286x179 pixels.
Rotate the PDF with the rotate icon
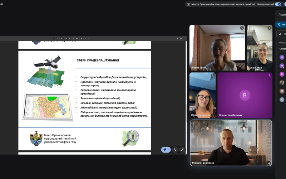pos(77,39)
